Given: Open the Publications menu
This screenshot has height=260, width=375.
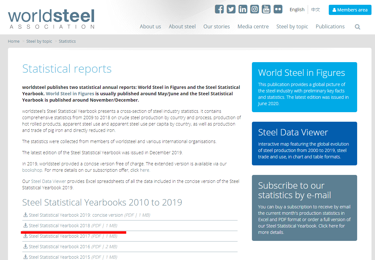Looking at the screenshot, I should [x=330, y=26].
